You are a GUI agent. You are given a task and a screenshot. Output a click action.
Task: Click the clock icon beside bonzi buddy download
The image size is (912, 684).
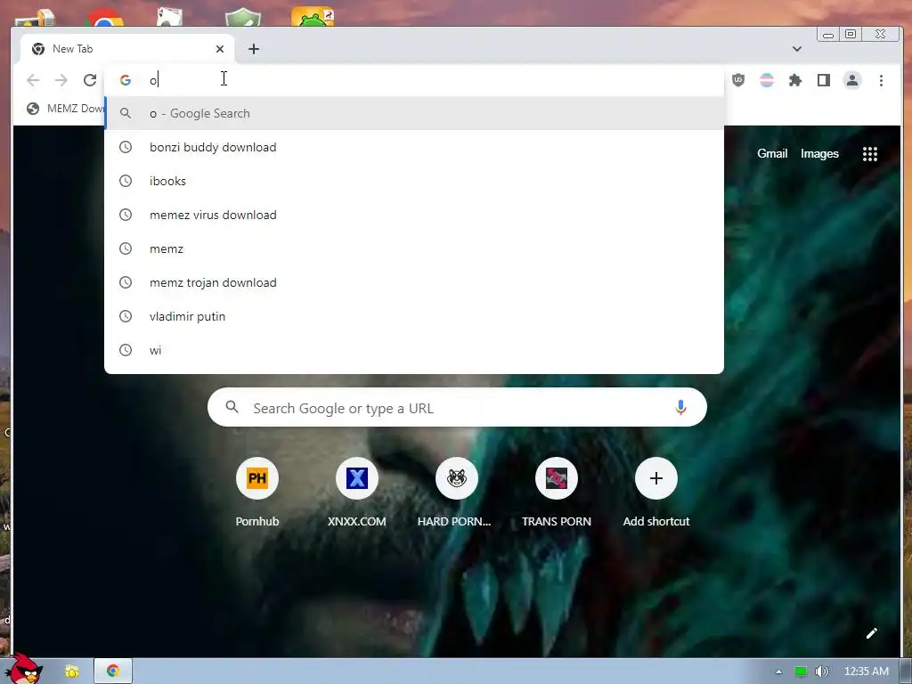[126, 147]
